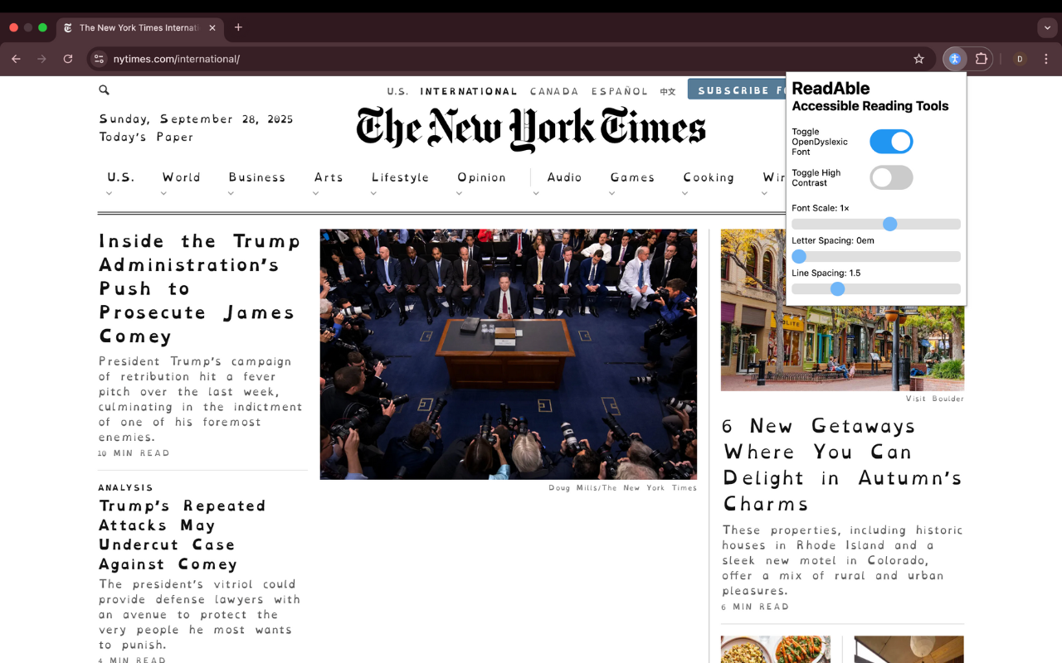Click the Visit Boulder photo credit
Image resolution: width=1062 pixels, height=663 pixels.
(935, 399)
